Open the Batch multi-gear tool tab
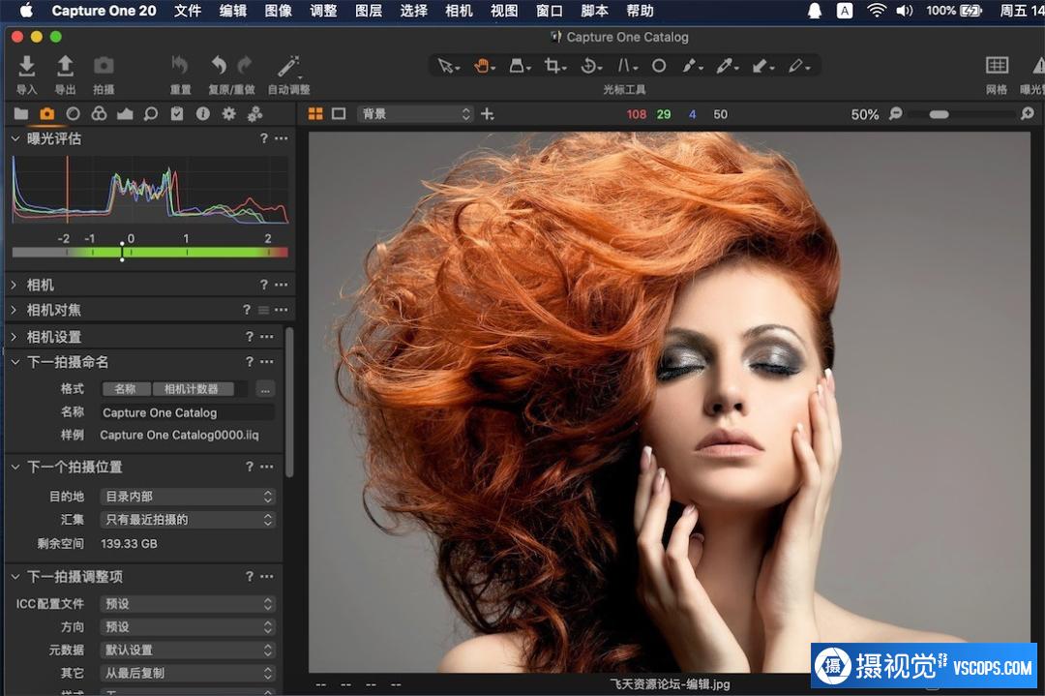1045x696 pixels. (x=254, y=114)
